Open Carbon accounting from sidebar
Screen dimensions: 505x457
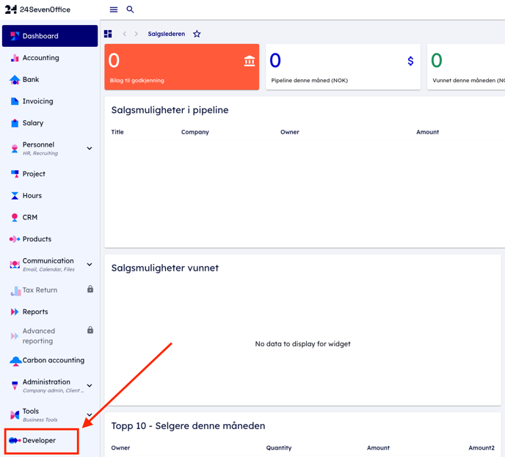point(53,360)
